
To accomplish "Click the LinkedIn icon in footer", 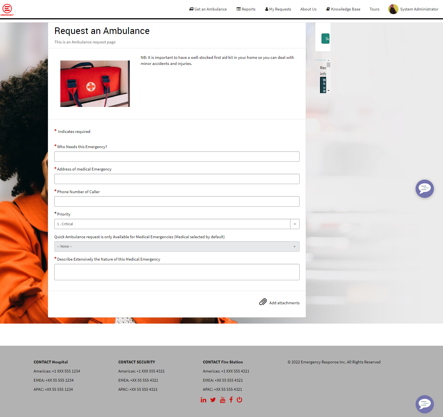I will click(x=204, y=400).
